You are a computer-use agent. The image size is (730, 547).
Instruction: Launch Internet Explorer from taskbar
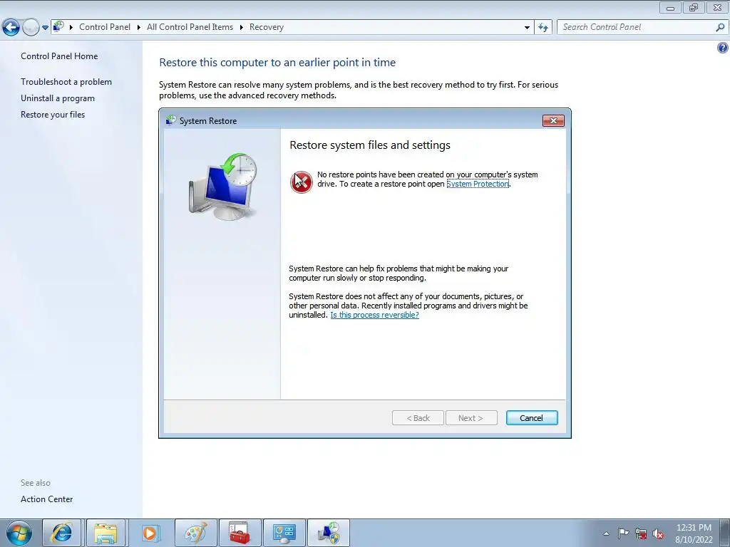coord(61,533)
